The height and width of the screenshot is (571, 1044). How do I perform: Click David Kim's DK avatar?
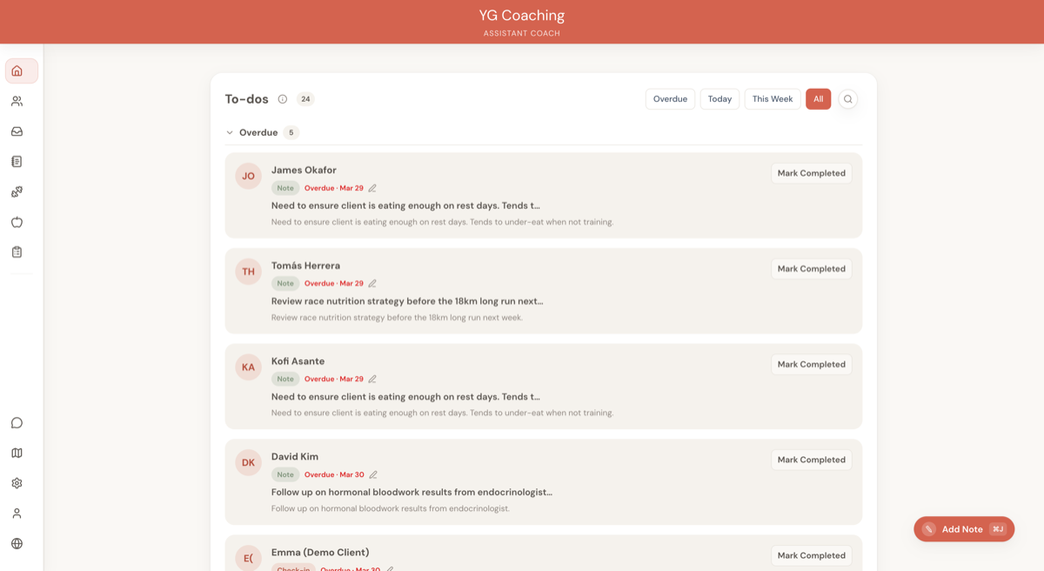click(248, 462)
